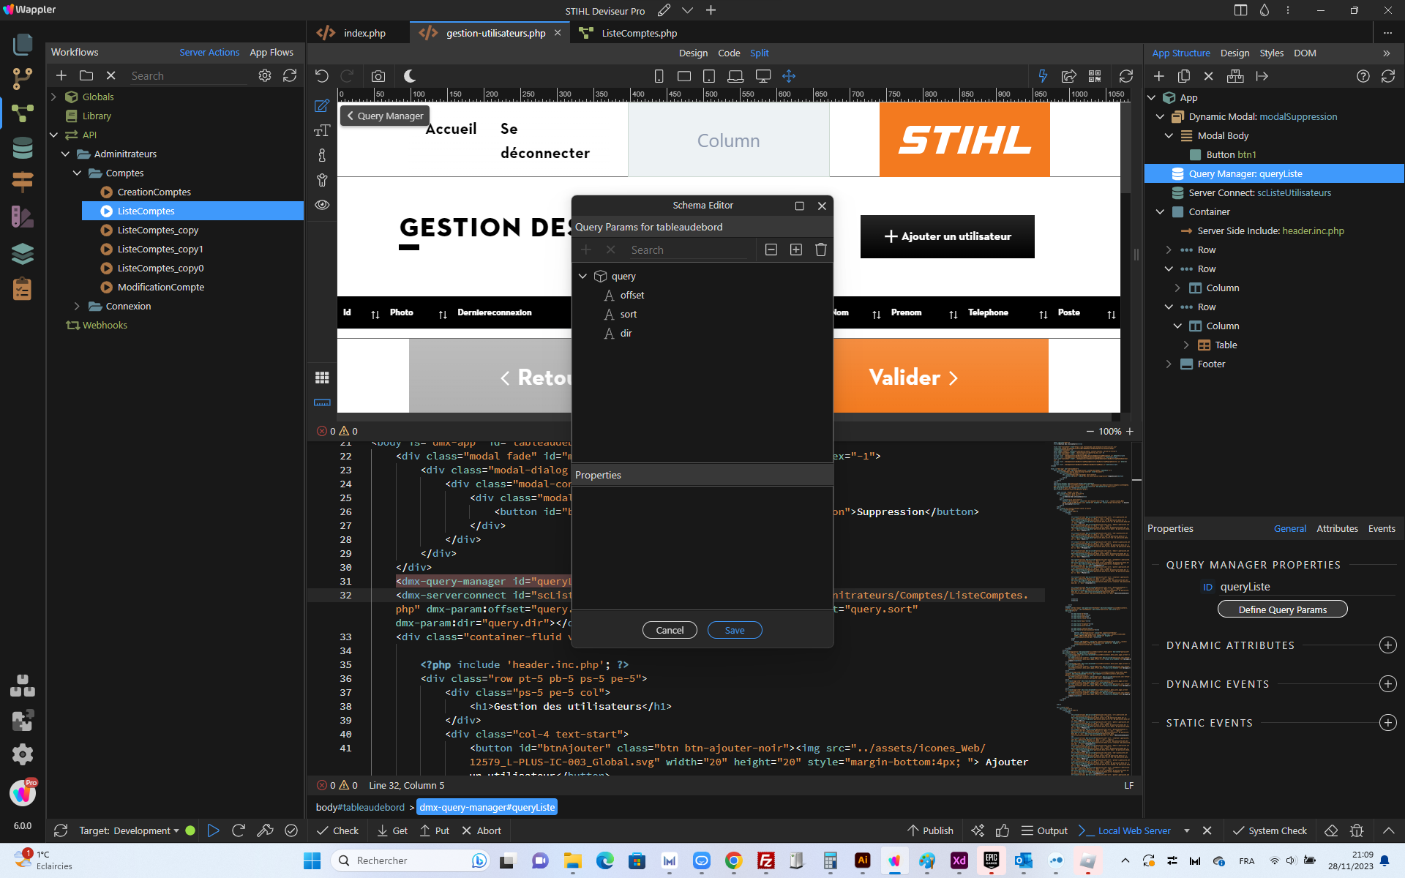This screenshot has width=1405, height=878.
Task: Focus the Schema Editor search field
Action: click(x=691, y=249)
